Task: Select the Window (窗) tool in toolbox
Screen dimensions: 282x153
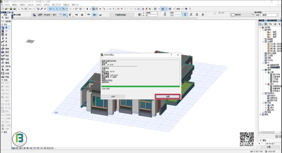Action: [6, 35]
